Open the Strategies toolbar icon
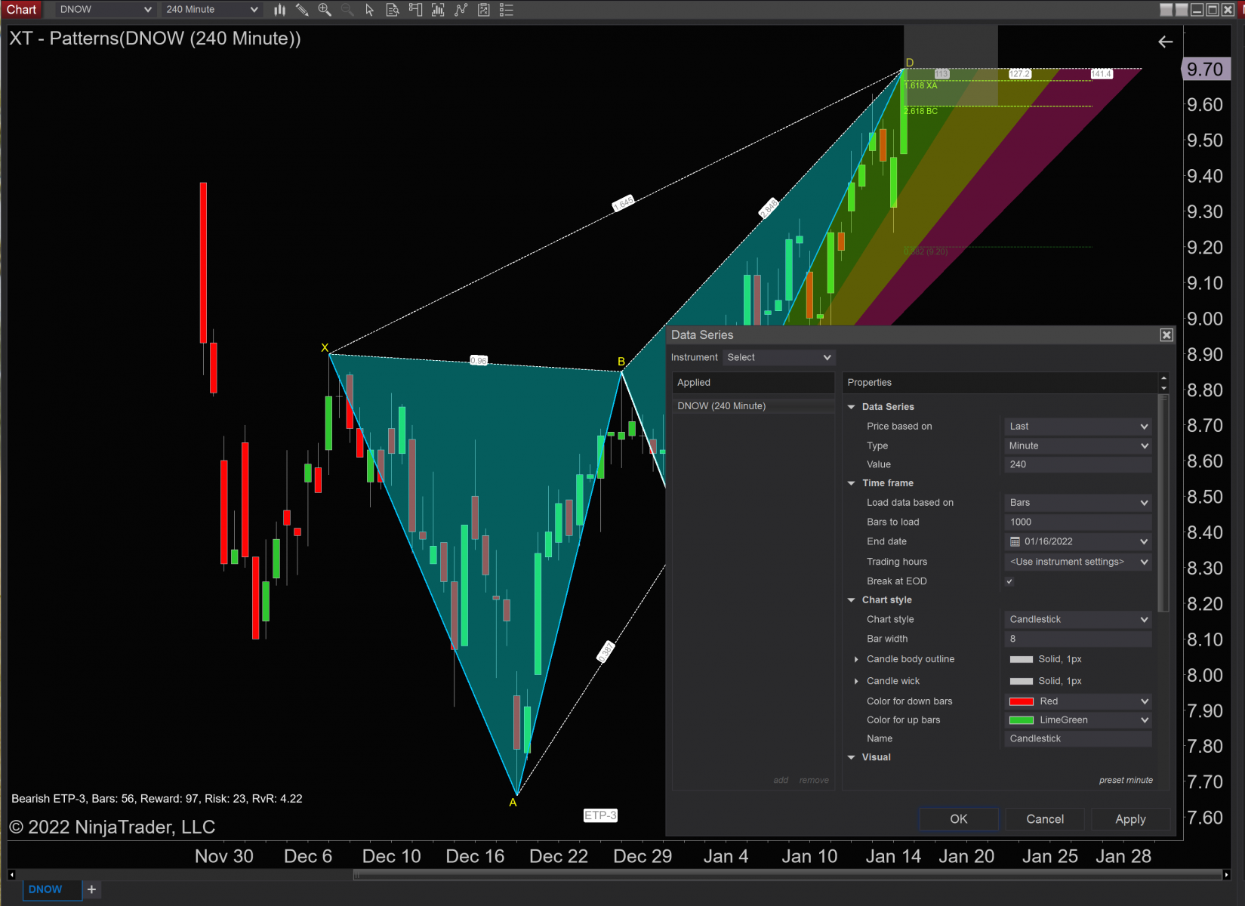The image size is (1245, 906). (461, 10)
